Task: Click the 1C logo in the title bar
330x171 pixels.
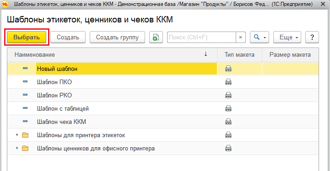Action: pyautogui.click(x=5, y=4)
